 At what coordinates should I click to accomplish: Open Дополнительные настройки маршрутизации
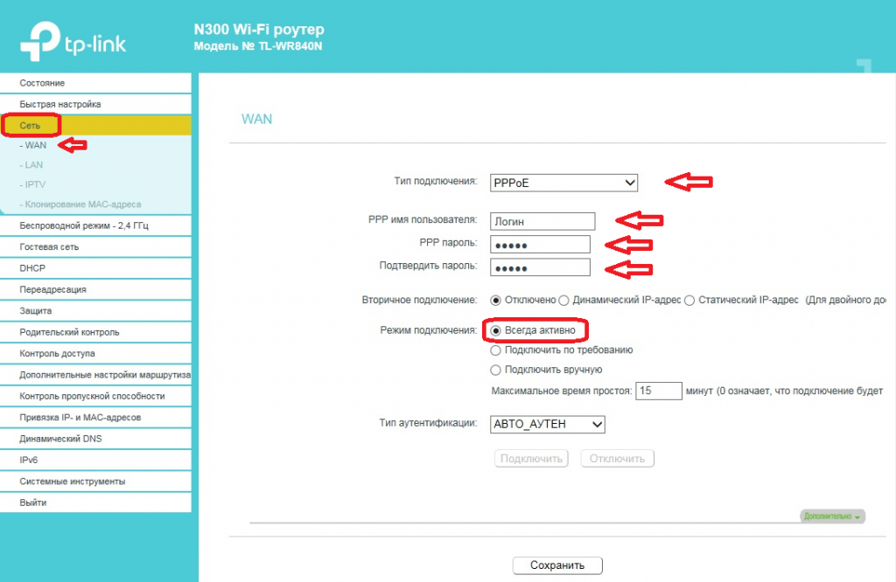95,375
